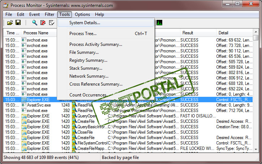Open the Filter menu

click(50, 14)
